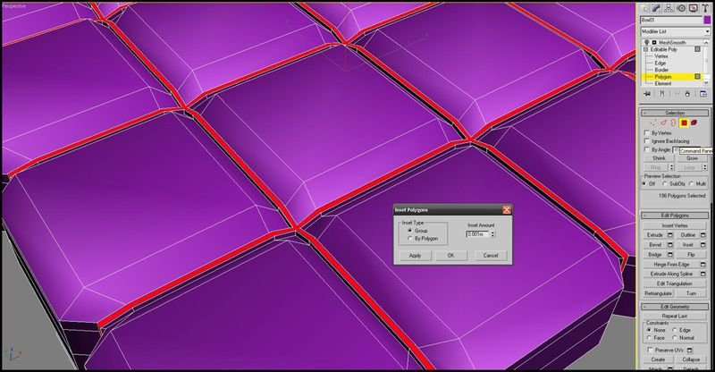The image size is (715, 372).
Task: Select Edge in the modifier stack
Action: [x=660, y=63]
